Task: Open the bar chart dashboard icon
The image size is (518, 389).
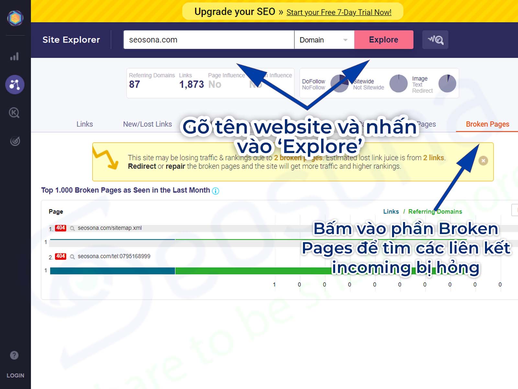Action: [15, 57]
